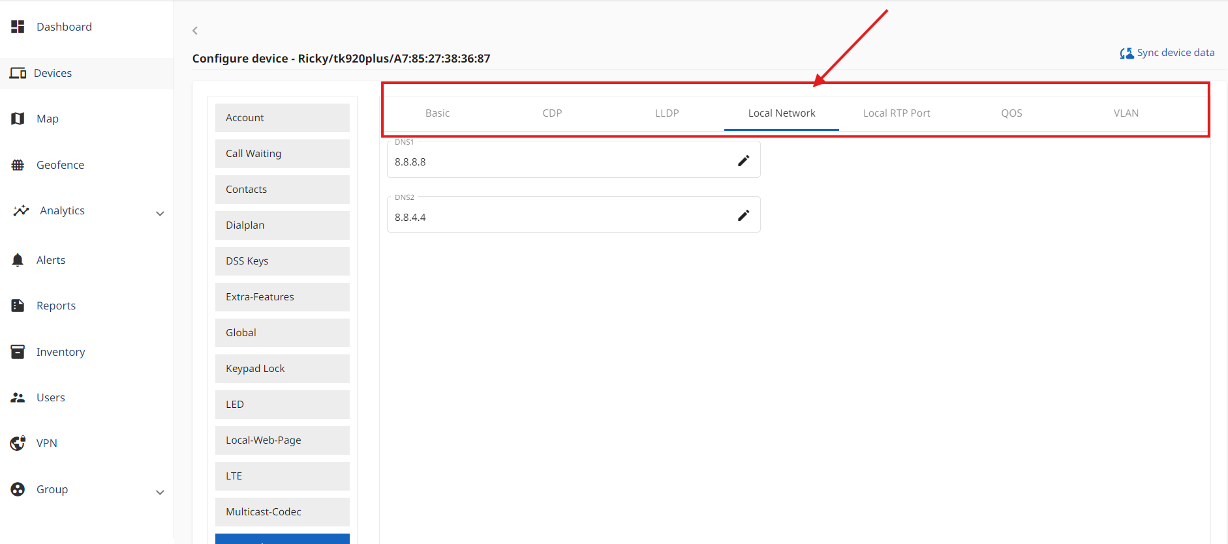
Task: Expand the Analytics submenu chevron
Action: (x=160, y=214)
